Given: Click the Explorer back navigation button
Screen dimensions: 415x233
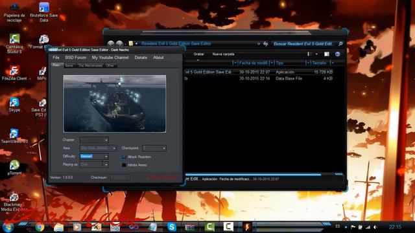Looking at the screenshot, I should (x=111, y=44).
